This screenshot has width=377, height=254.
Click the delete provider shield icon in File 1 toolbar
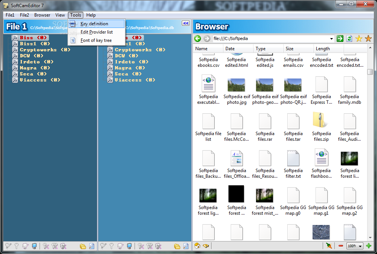coord(63,246)
